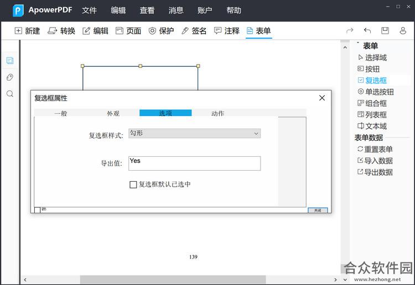415x285 pixels.
Task: Click the top-left handle of form field
Action: click(x=82, y=66)
